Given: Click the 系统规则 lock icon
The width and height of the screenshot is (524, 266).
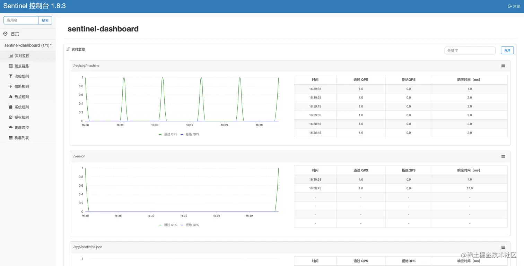Looking at the screenshot, I should 11,107.
